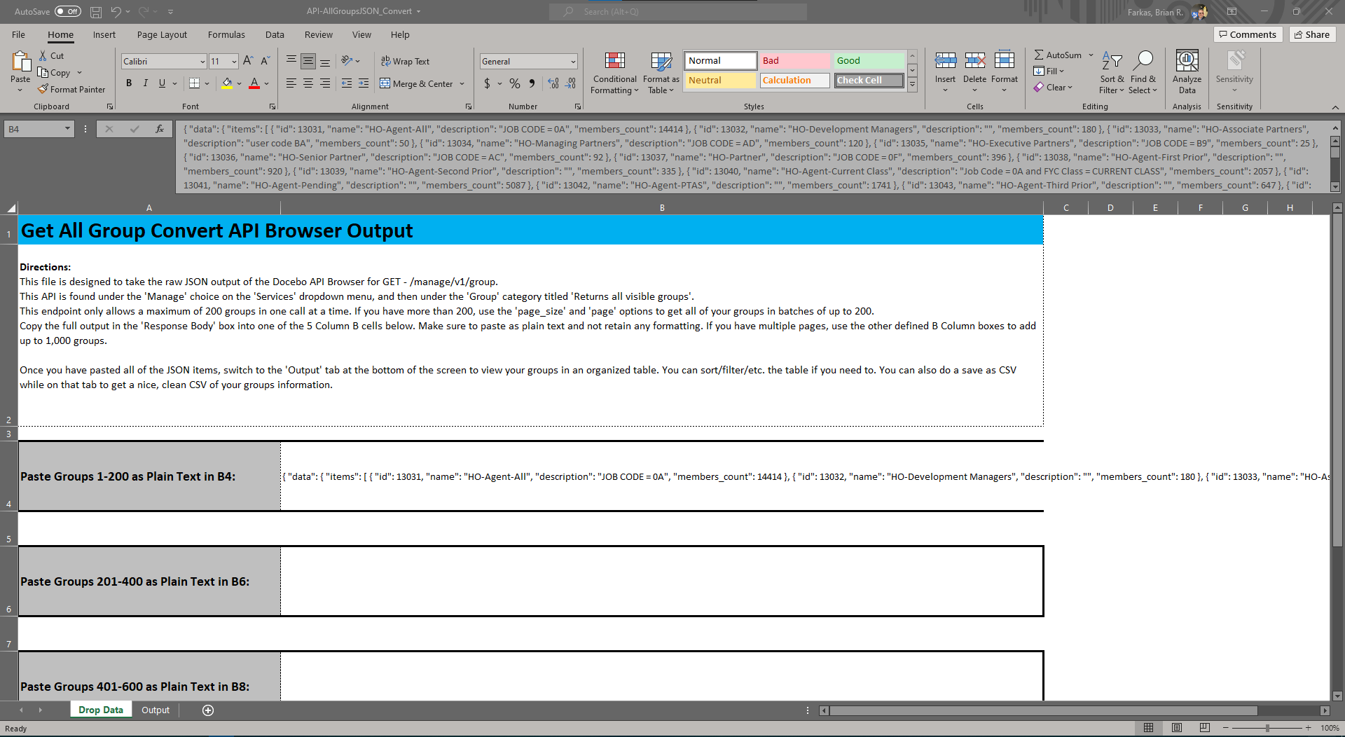Toggle Italic formatting

click(146, 83)
